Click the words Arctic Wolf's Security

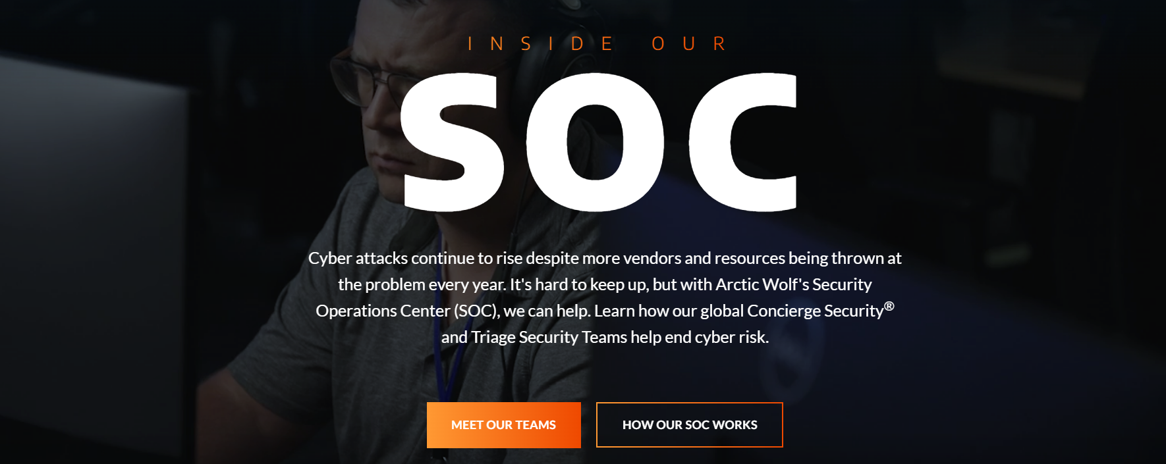tap(794, 284)
